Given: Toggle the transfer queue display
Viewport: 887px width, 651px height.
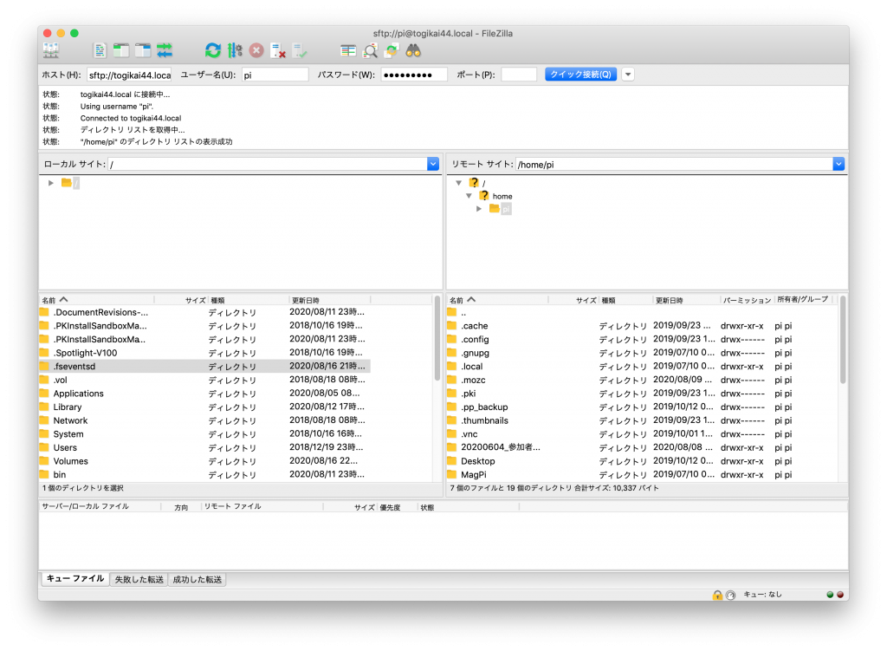Looking at the screenshot, I should (x=165, y=50).
